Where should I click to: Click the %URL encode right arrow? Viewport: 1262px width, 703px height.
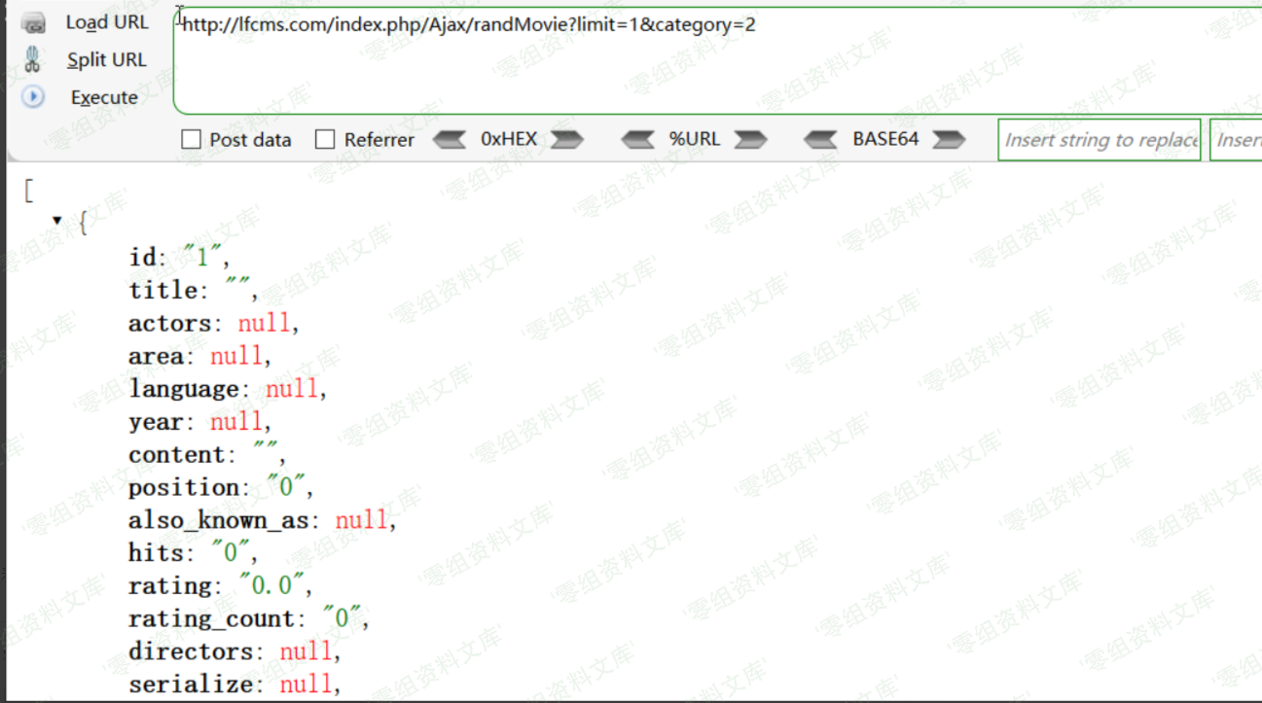(750, 140)
